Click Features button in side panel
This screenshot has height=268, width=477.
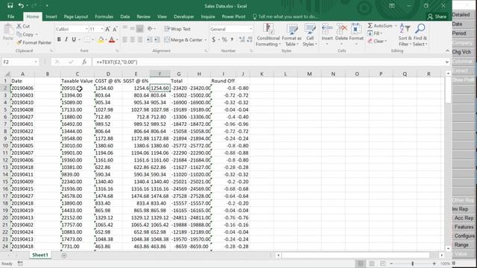pyautogui.click(x=464, y=227)
